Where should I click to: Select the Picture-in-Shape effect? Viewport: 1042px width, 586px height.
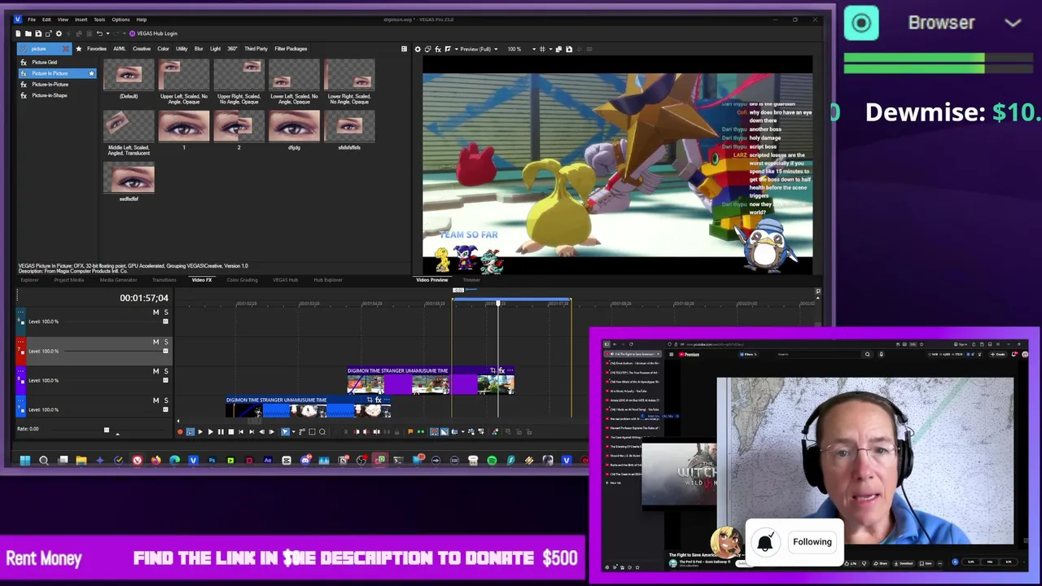[50, 95]
